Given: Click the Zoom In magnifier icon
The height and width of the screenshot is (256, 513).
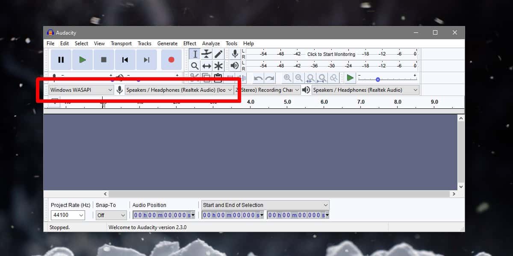Looking at the screenshot, I should pyautogui.click(x=286, y=78).
